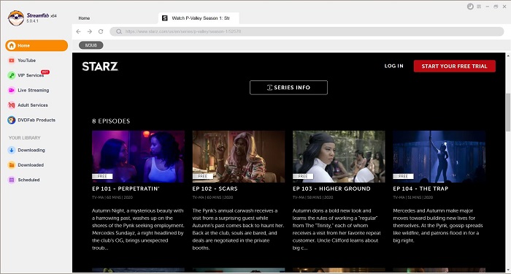Click the EP 103 - HIGHER GROUND title

coord(331,189)
